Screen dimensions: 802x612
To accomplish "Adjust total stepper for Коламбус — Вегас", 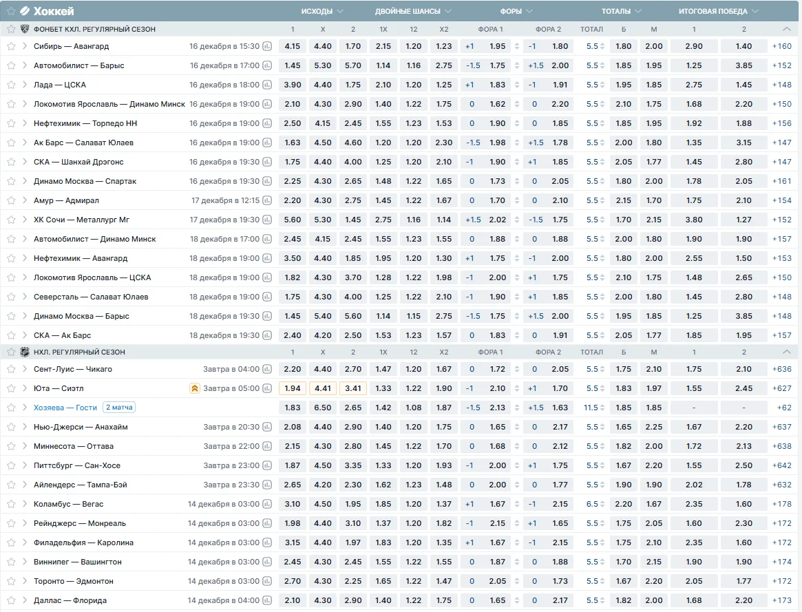I will click(602, 504).
